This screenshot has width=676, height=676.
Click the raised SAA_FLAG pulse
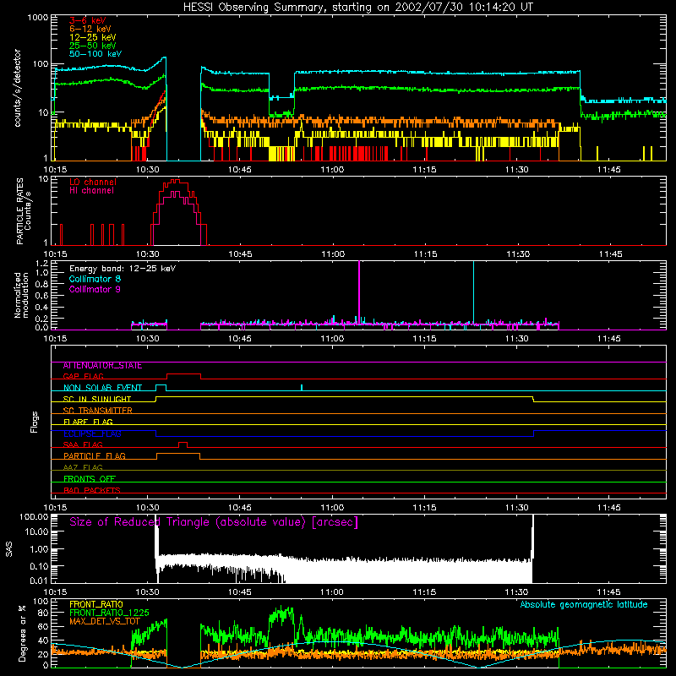[183, 444]
